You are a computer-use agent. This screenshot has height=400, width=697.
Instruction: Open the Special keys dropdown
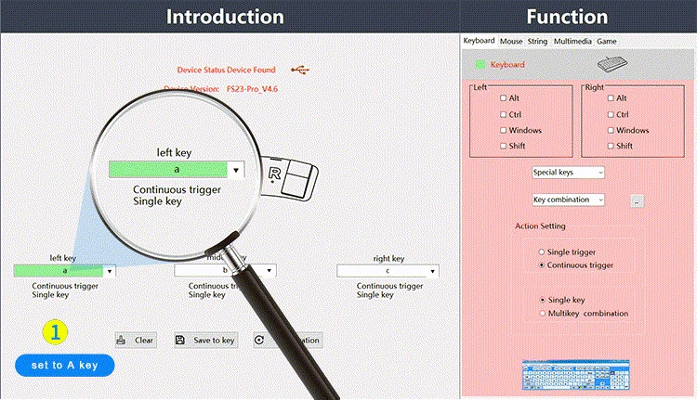pyautogui.click(x=568, y=173)
